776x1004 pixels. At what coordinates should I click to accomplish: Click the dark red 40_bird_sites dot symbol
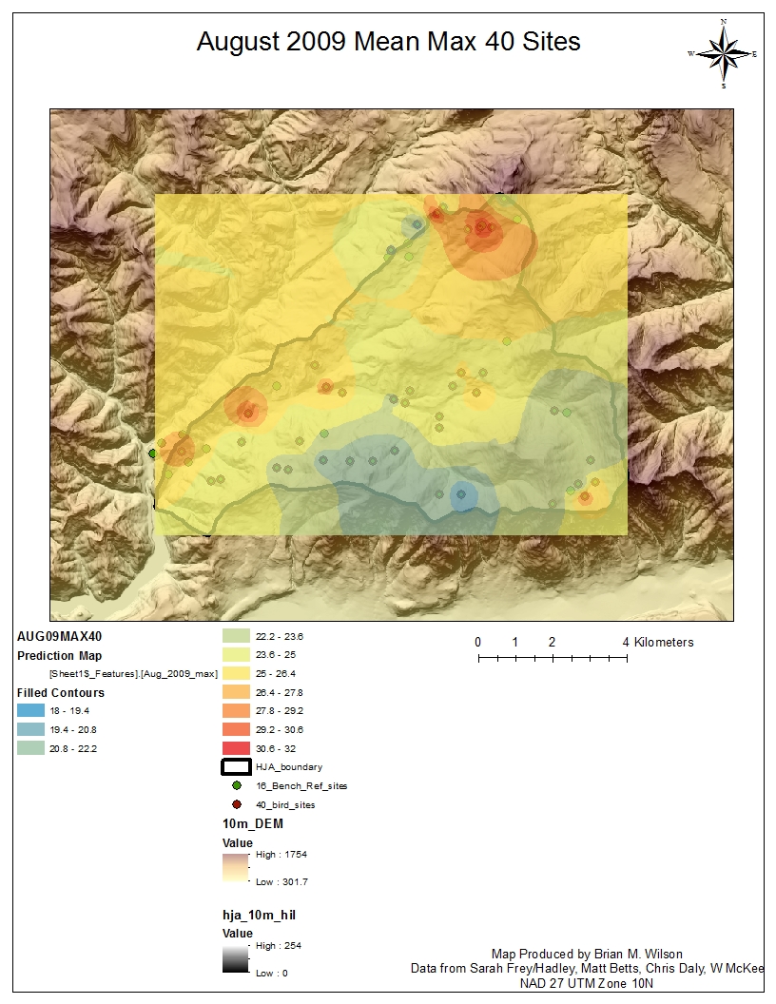point(236,805)
